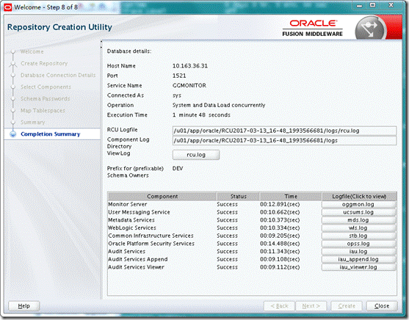Minimize the Repository Creation Utility window
This screenshot has width=409, height=320.
[x=360, y=5]
